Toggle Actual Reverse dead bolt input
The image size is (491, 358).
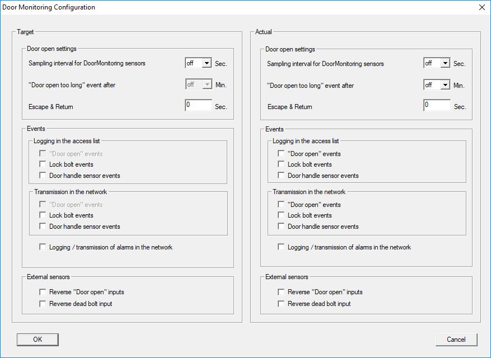[282, 304]
